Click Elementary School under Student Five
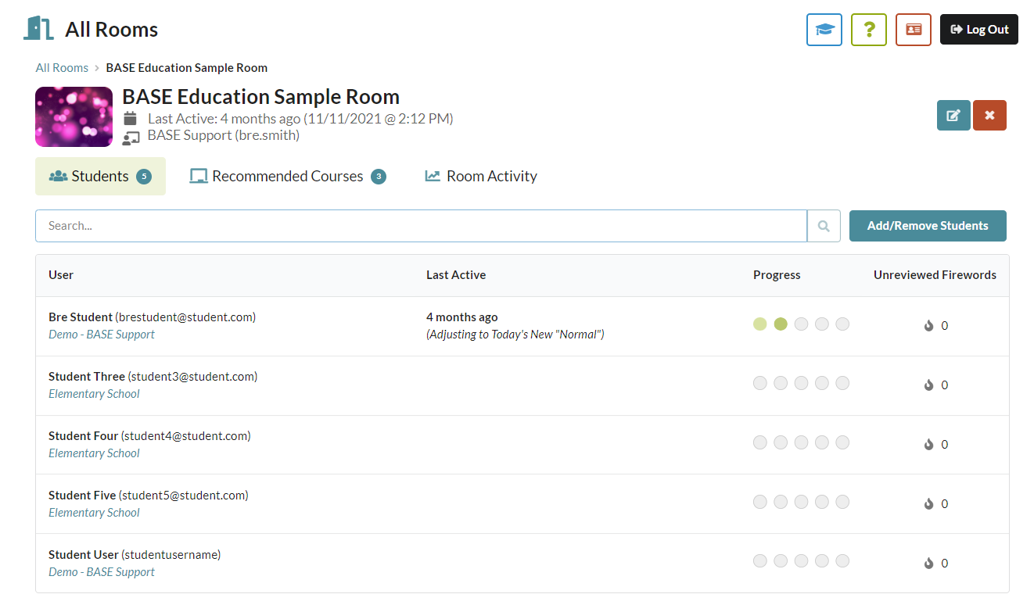Screen dimensions: 1034x612 [94, 513]
